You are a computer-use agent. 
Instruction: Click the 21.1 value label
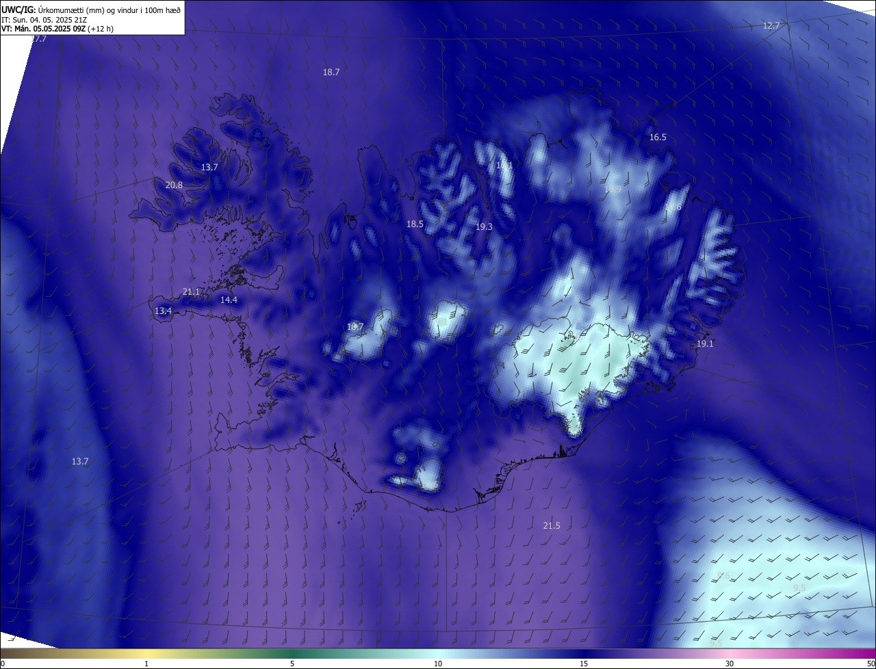click(191, 292)
